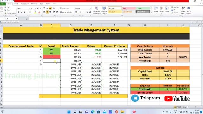
Task: Toggle Italic formatting
Action: click(x=22, y=12)
